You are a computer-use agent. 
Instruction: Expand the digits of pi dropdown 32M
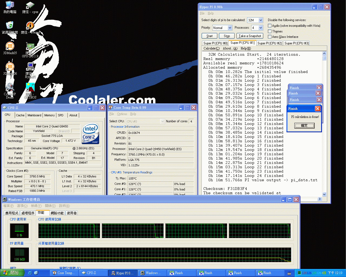261,20
